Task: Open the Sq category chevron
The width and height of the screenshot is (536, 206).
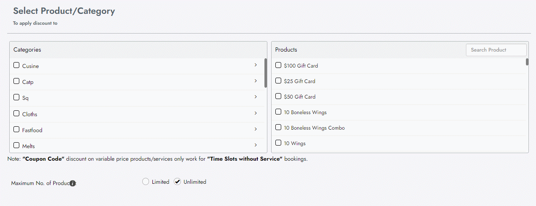Action: 256,97
